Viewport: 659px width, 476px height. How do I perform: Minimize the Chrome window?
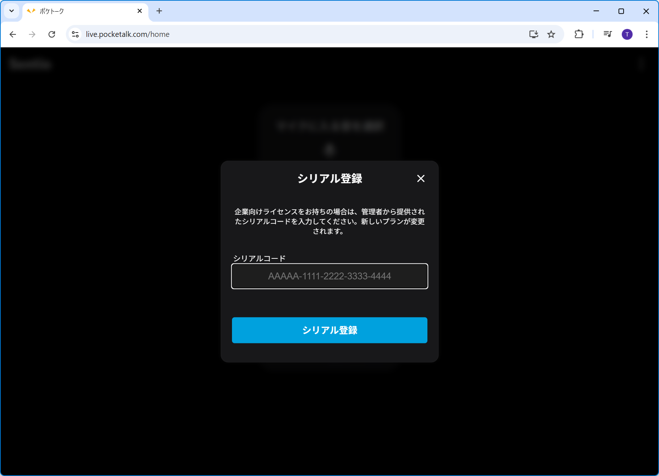(596, 11)
